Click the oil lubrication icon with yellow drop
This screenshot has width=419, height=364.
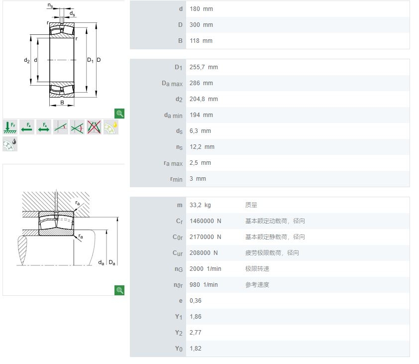[x=111, y=127]
